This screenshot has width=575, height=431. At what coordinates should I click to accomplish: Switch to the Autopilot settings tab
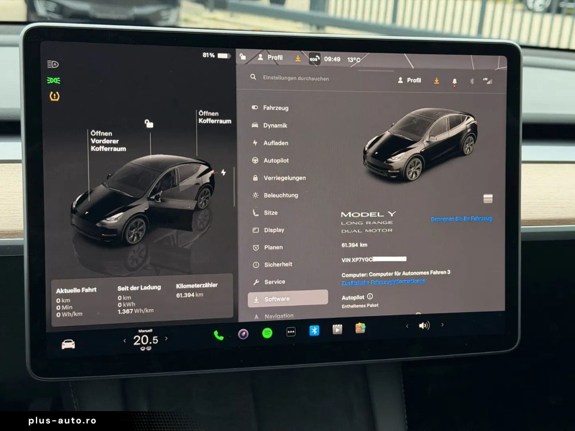(x=276, y=160)
